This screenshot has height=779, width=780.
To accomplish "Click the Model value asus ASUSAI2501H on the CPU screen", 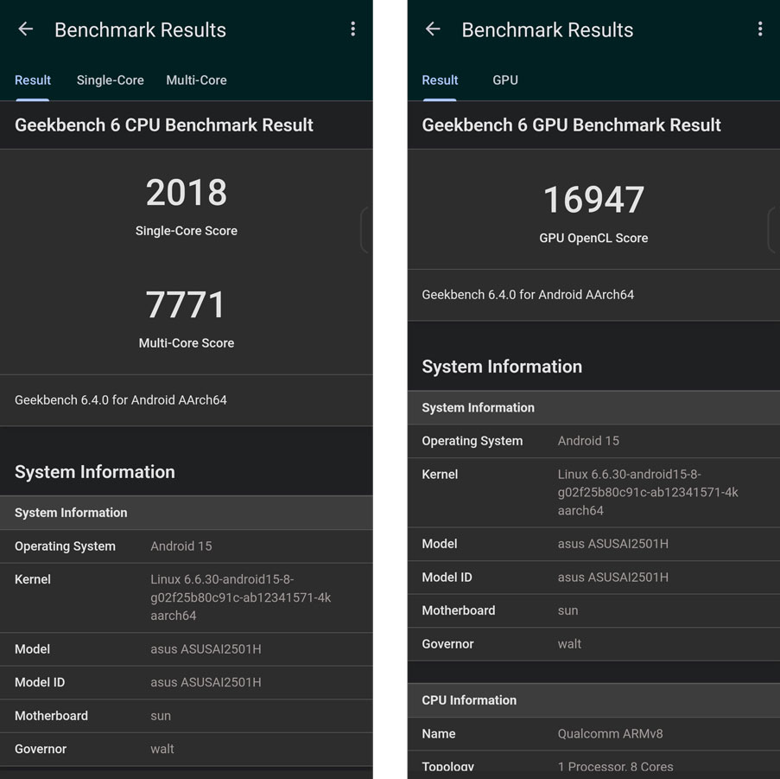I will 206,649.
